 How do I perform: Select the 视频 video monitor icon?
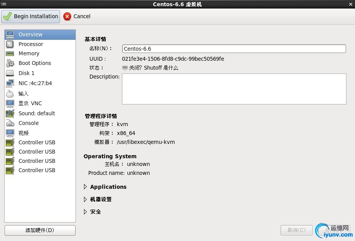tap(10, 133)
